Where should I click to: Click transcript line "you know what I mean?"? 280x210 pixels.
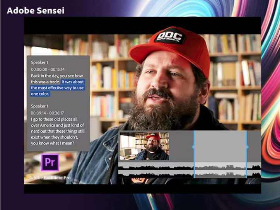[x=53, y=143]
